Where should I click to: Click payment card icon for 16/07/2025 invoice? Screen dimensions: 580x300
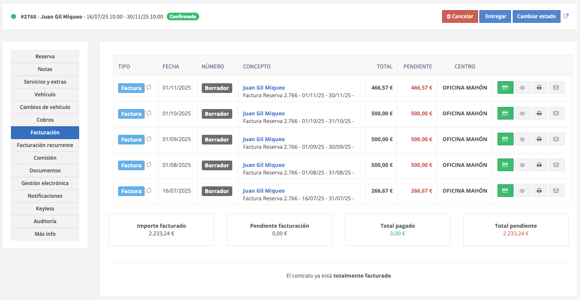(505, 191)
